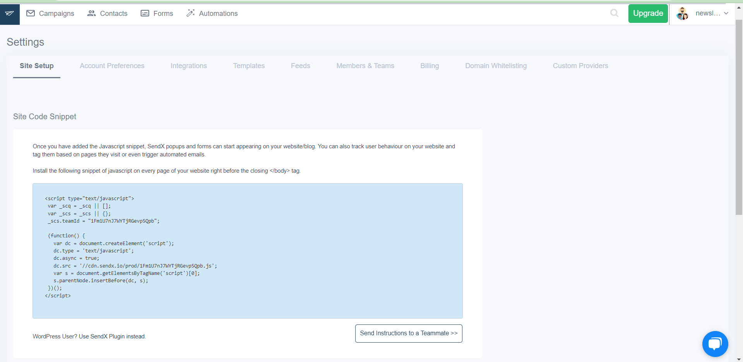
Task: Open the live chat bubble
Action: coord(715,344)
